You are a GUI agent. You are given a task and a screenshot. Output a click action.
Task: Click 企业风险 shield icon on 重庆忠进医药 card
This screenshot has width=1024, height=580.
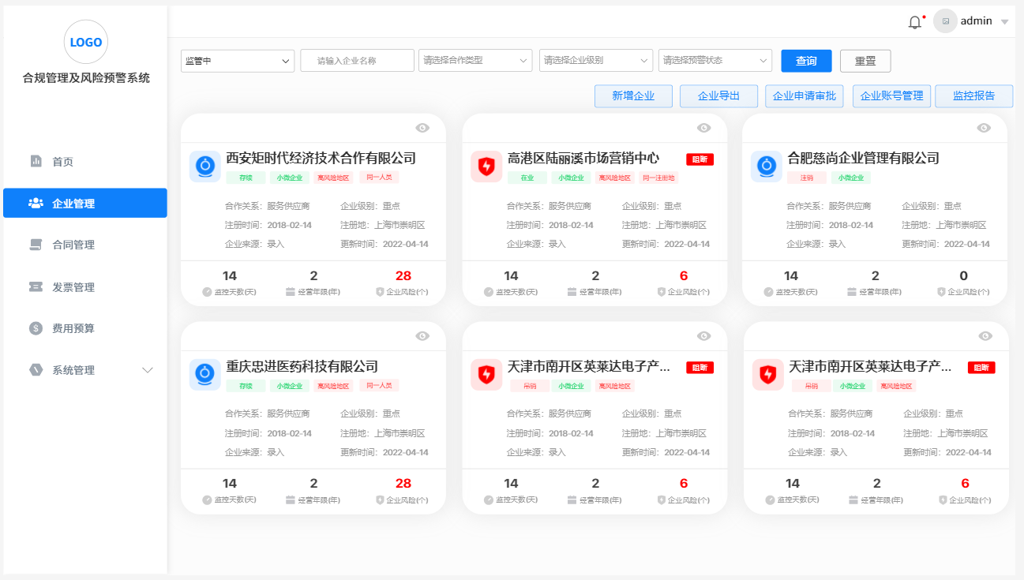point(380,500)
